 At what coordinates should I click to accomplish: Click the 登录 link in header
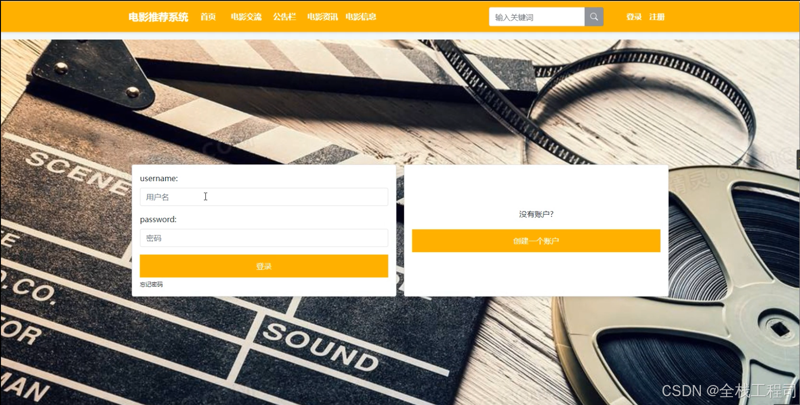click(634, 17)
